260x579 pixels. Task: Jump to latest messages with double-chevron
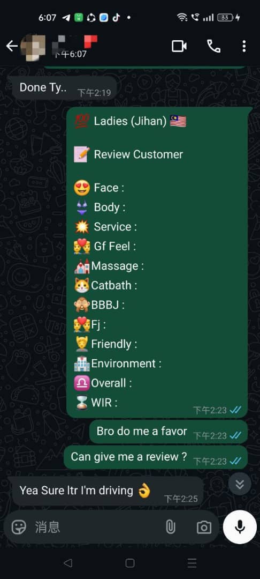click(240, 484)
